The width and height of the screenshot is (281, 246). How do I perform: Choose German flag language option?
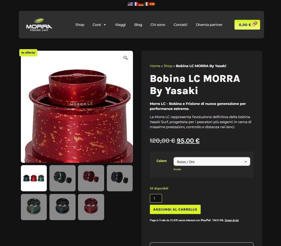pos(141,4)
